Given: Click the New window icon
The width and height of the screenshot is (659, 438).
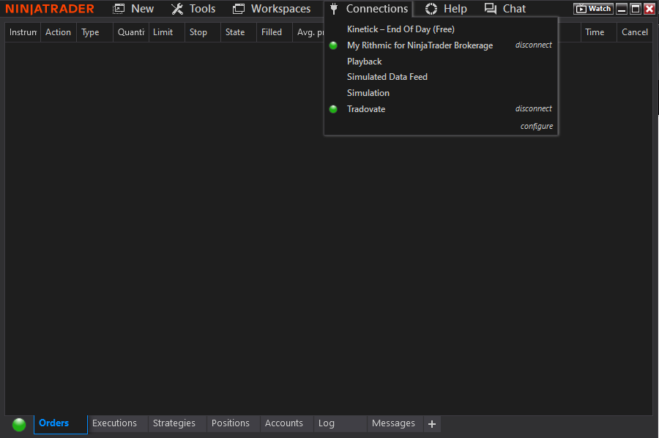Looking at the screenshot, I should (x=119, y=9).
